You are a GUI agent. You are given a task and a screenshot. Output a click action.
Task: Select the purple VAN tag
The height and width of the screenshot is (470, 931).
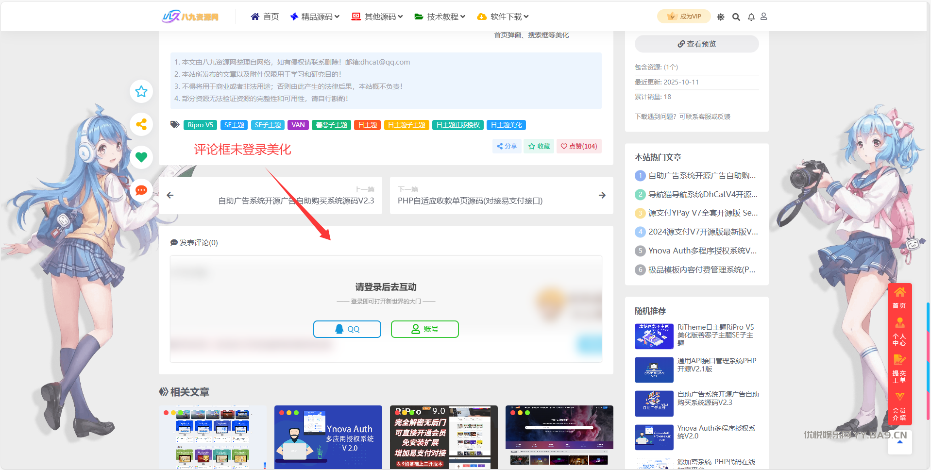[x=298, y=125]
